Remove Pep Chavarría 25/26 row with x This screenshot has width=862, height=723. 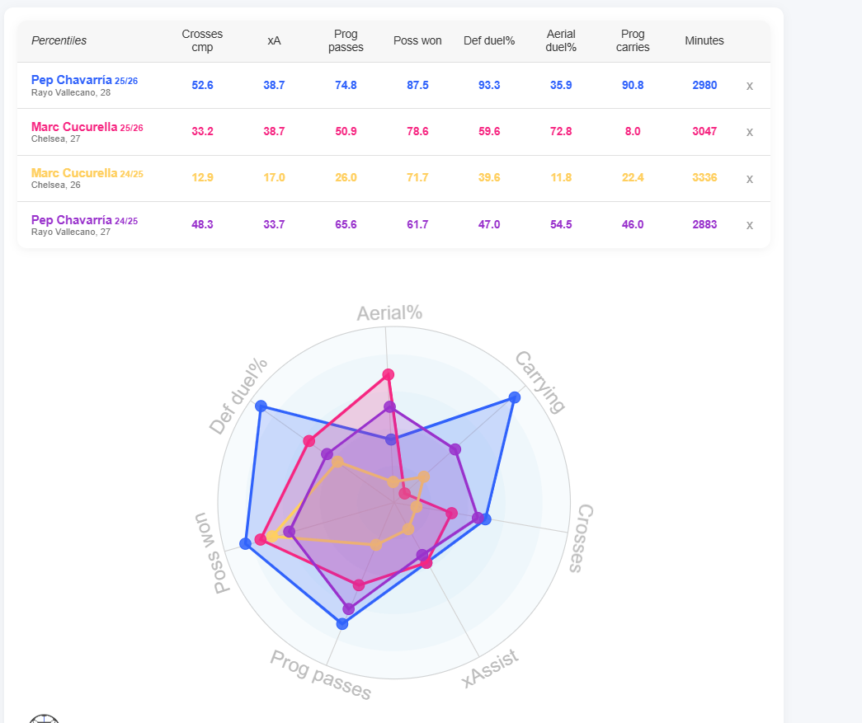[749, 86]
